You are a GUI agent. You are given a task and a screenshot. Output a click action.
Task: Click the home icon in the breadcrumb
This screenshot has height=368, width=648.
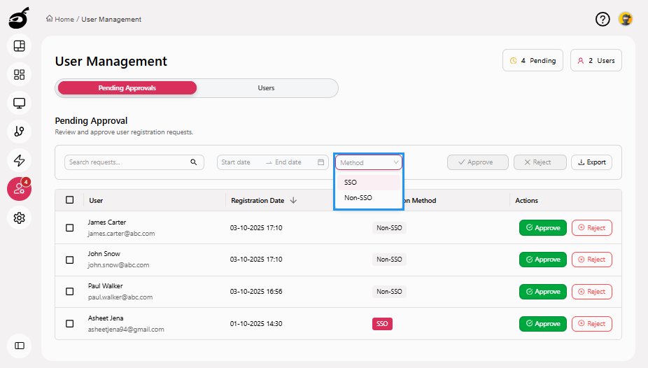pos(49,19)
